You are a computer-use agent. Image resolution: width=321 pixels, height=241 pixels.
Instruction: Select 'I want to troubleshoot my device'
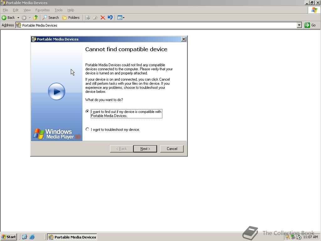point(87,129)
